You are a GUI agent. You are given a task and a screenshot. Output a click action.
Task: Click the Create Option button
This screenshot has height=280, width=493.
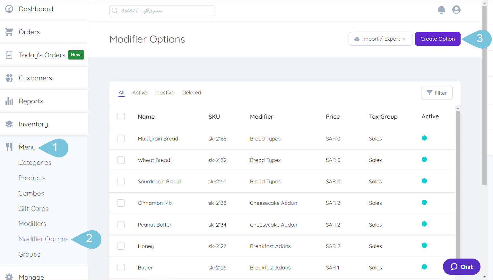437,39
